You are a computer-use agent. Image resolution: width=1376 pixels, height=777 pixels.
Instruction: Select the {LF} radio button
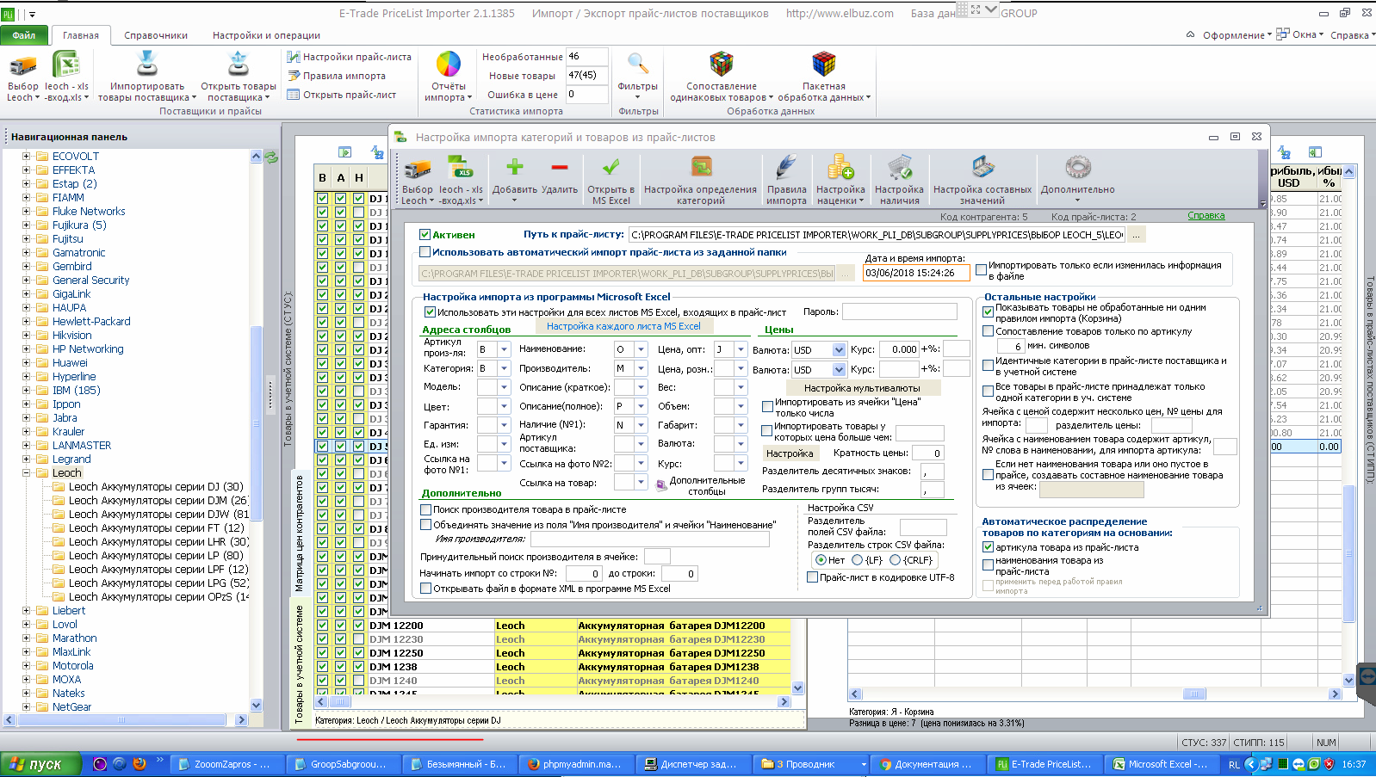point(857,560)
